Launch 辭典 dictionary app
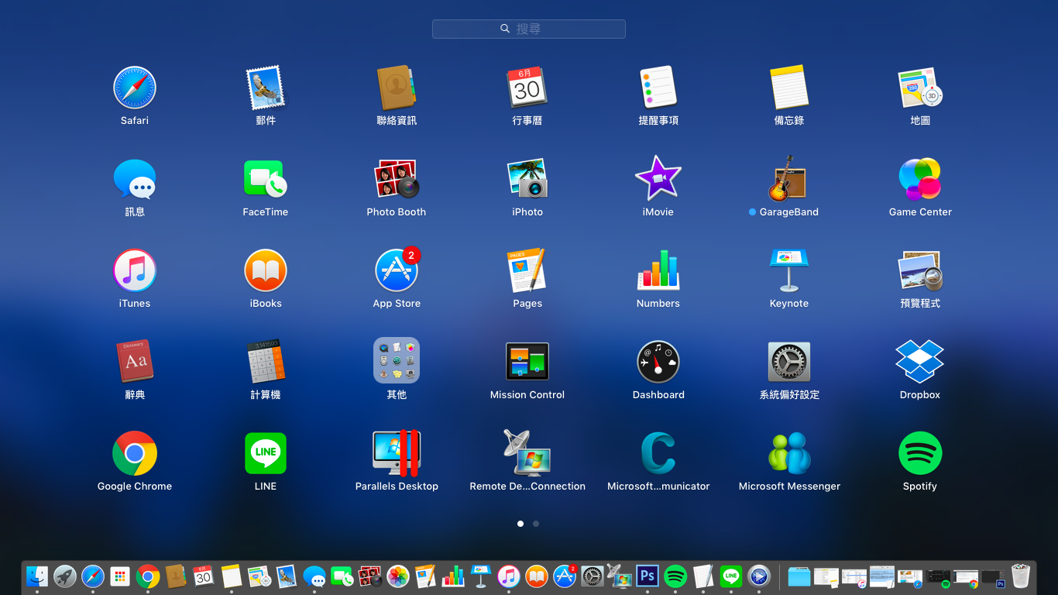Screen dimensions: 1058x595 135,362
